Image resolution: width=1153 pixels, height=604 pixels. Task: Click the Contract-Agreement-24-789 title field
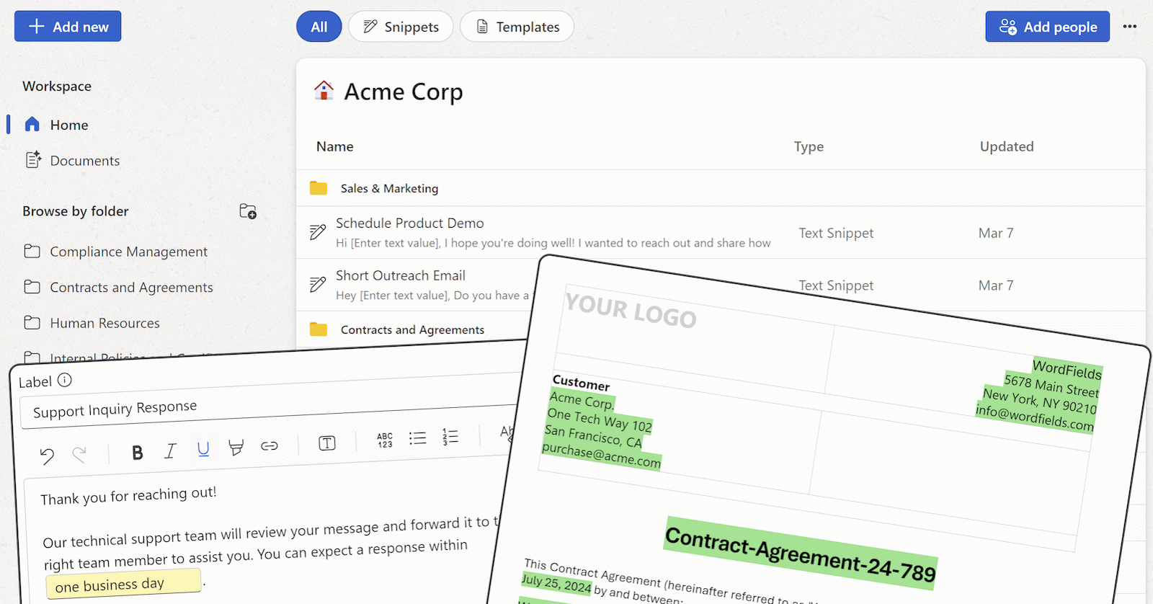click(800, 554)
